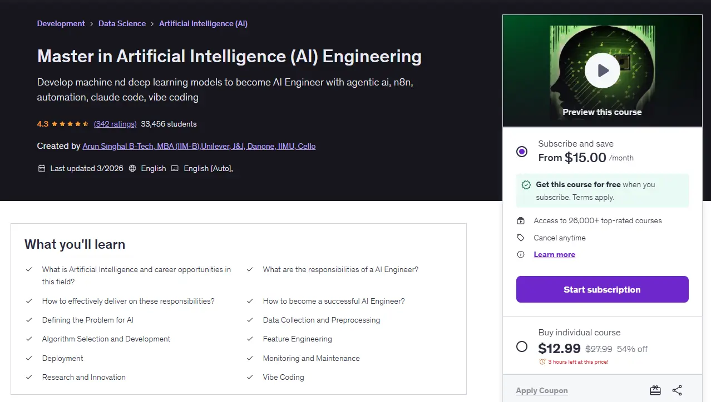Click the gift course icon

[655, 390]
